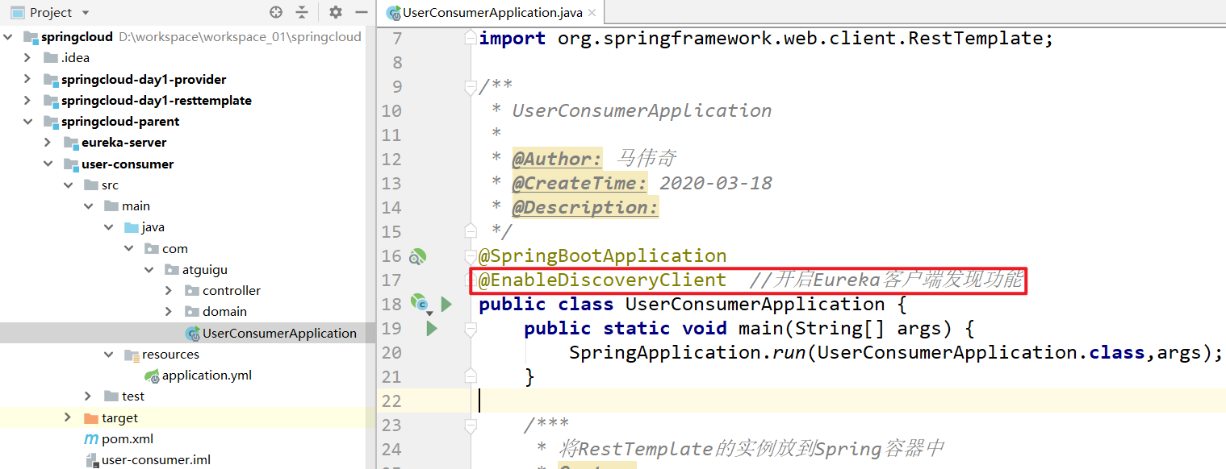1226x469 pixels.
Task: Run the class using line 18 green arrow
Action: pos(446,304)
